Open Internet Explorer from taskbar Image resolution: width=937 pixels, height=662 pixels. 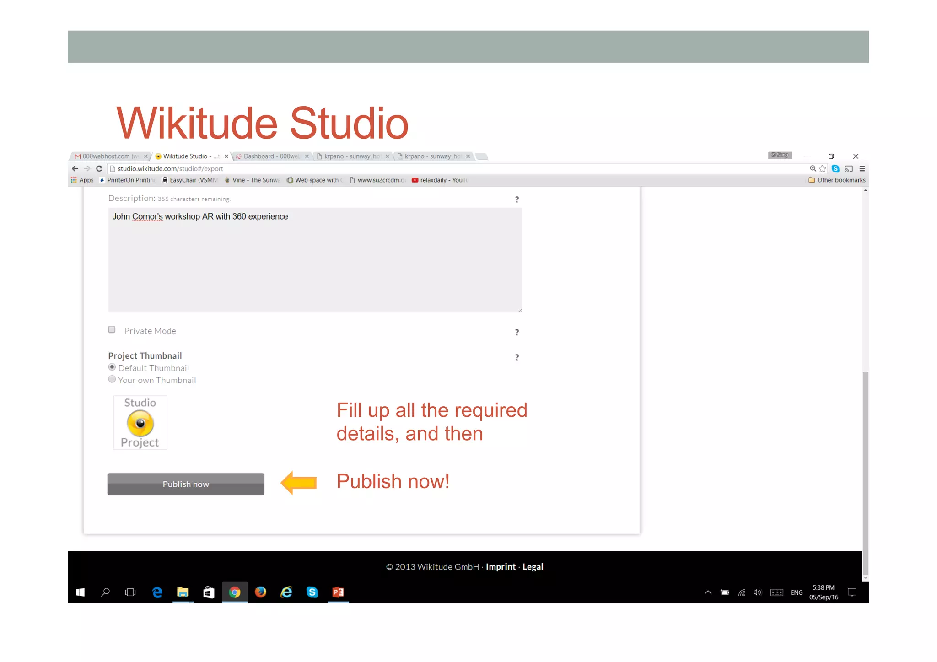pyautogui.click(x=286, y=592)
